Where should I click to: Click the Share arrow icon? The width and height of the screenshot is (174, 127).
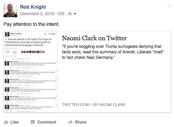[70, 122]
